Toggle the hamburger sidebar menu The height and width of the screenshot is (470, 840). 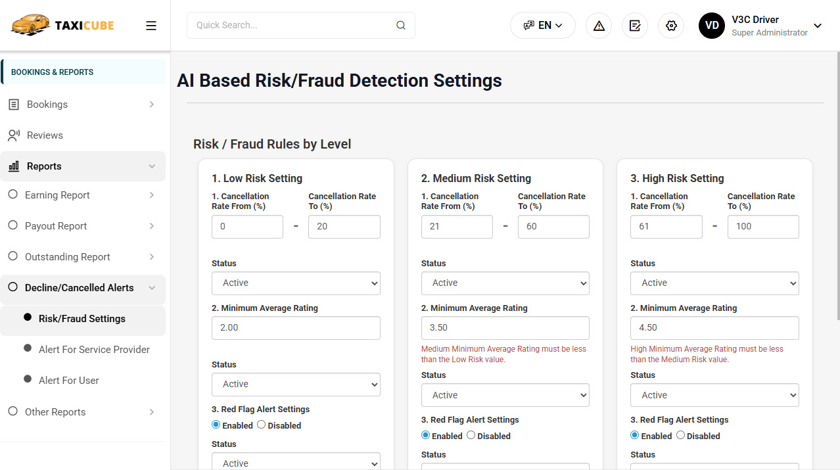coord(151,26)
